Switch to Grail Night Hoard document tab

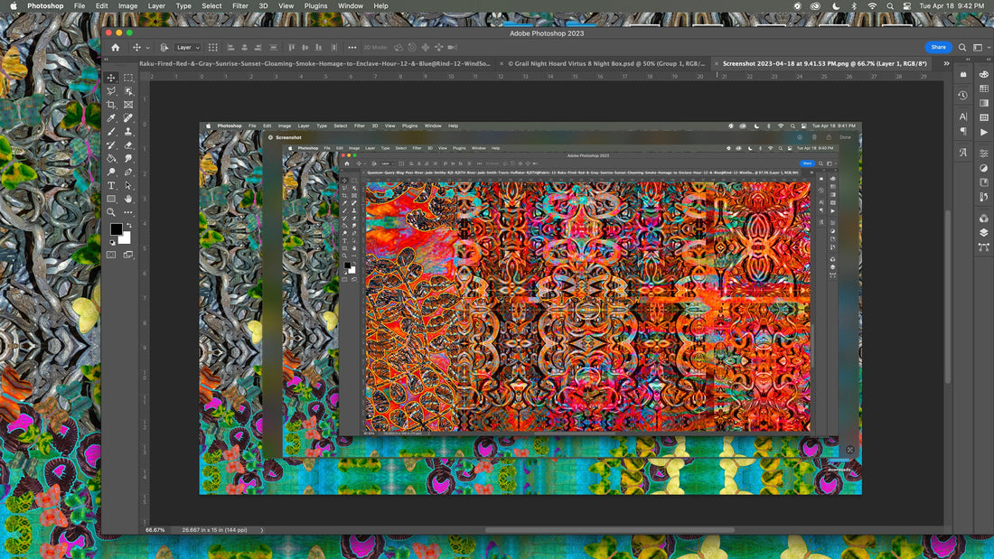(606, 64)
